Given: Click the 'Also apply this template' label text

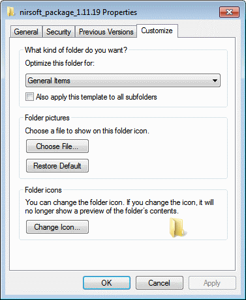Looking at the screenshot, I should click(x=97, y=97).
